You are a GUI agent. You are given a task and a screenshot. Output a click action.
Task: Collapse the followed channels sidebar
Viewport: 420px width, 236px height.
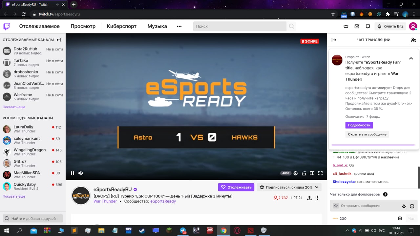click(x=59, y=40)
